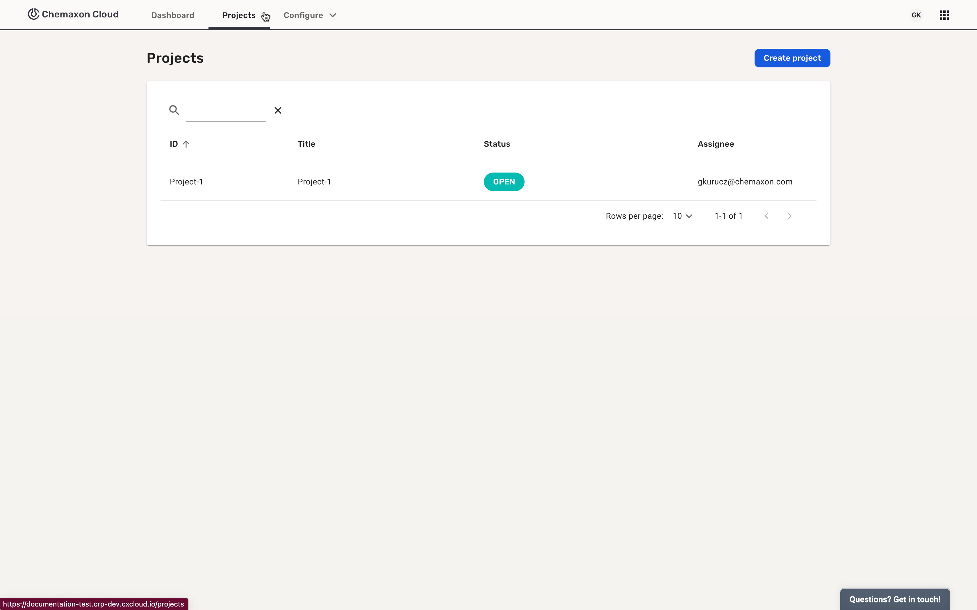The width and height of the screenshot is (977, 610).
Task: Click the Create project button
Action: click(792, 58)
